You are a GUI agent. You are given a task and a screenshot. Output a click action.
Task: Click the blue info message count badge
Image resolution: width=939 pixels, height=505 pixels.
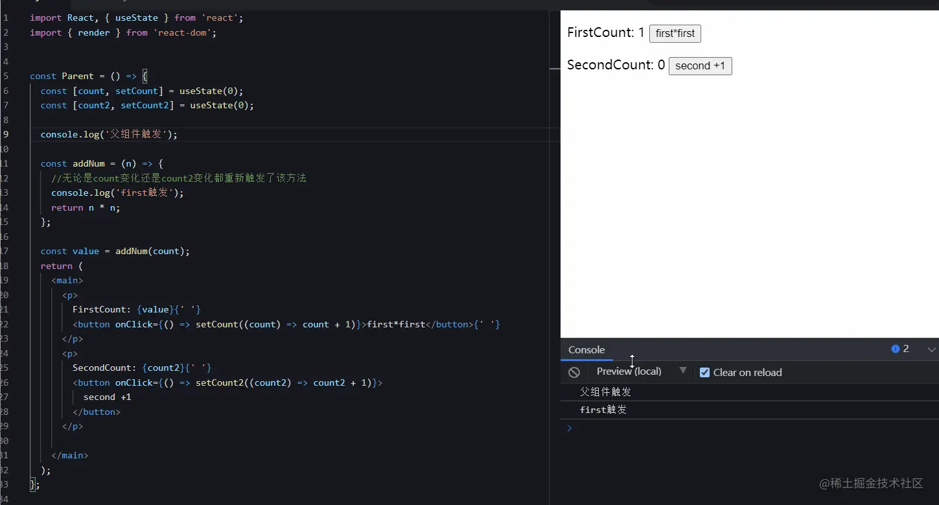pos(900,349)
